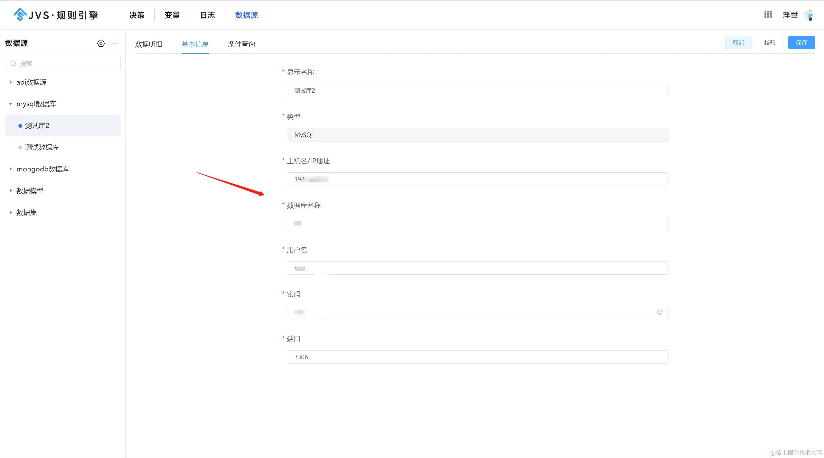Switch to the 条件查询 tab

tap(241, 44)
